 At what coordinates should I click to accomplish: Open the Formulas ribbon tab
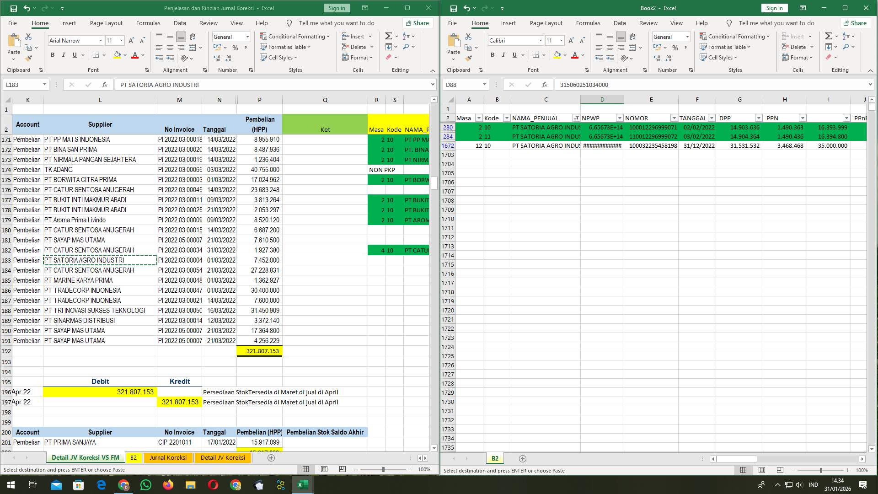pyautogui.click(x=148, y=23)
